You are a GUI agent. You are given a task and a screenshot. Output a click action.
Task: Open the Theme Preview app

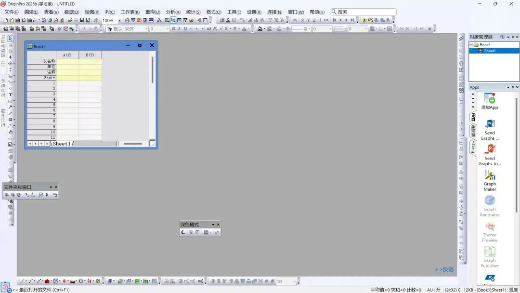(490, 232)
